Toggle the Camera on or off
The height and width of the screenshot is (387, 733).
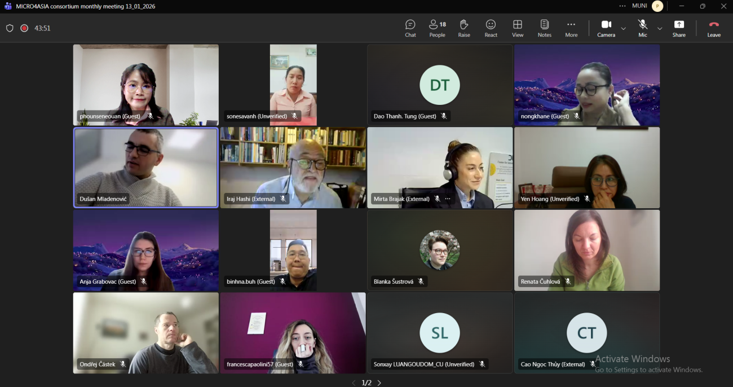pos(606,28)
